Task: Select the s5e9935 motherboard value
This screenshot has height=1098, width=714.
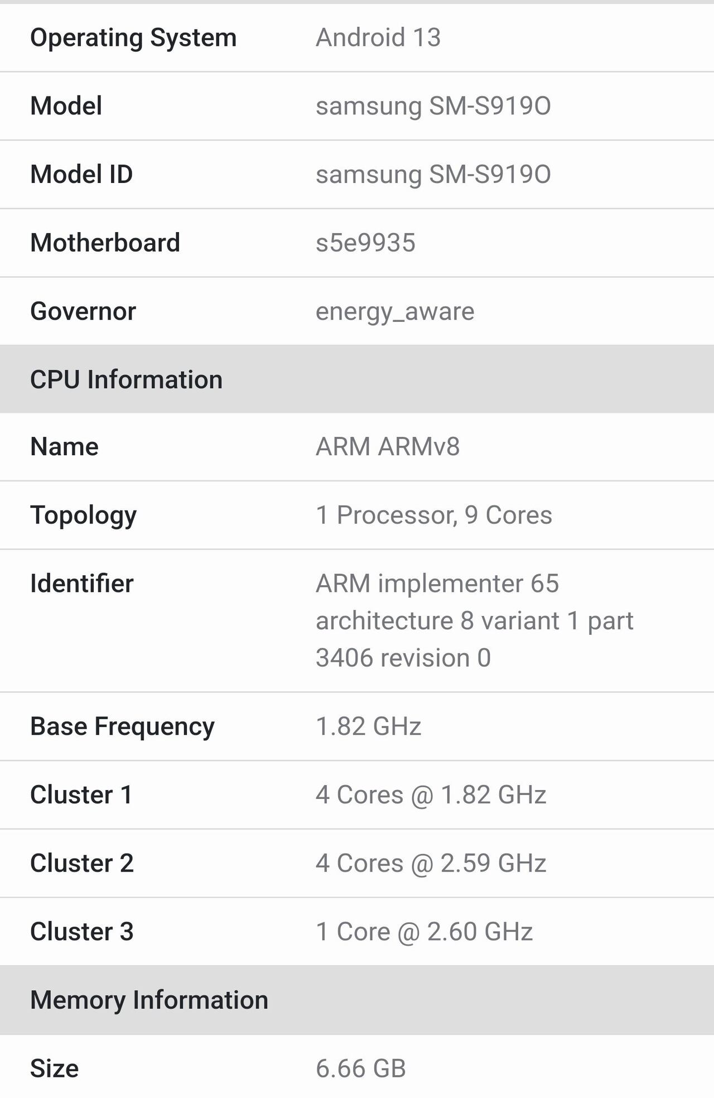Action: pos(365,243)
